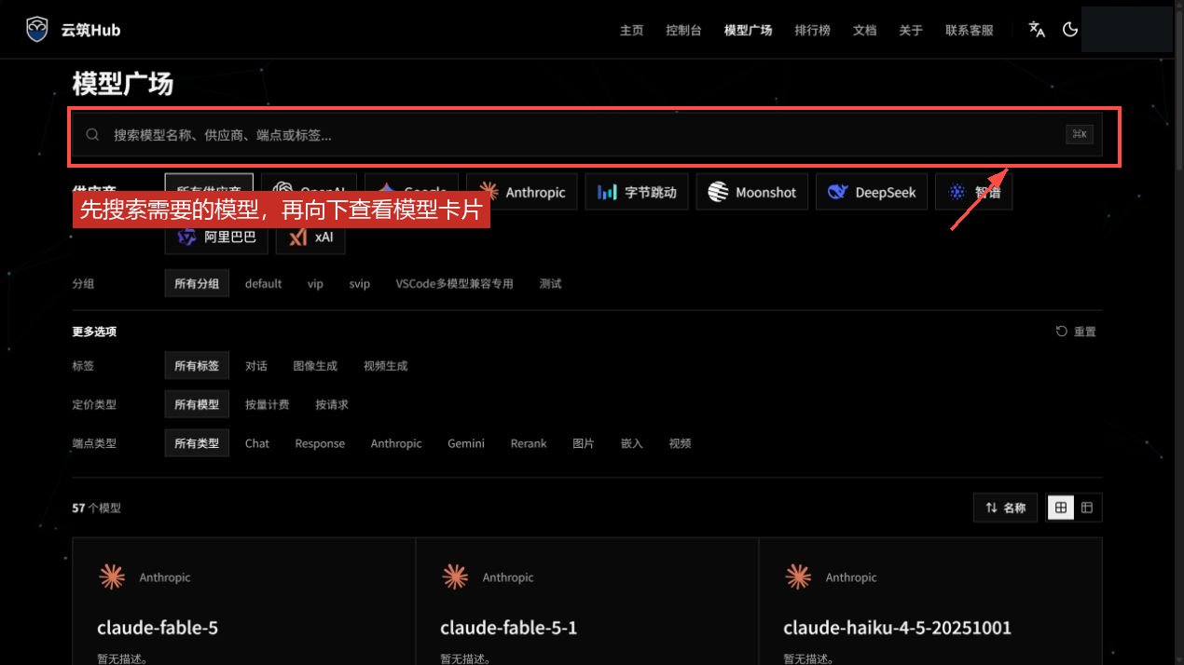Select the vip group filter
This screenshot has width=1184, height=665.
click(x=315, y=284)
